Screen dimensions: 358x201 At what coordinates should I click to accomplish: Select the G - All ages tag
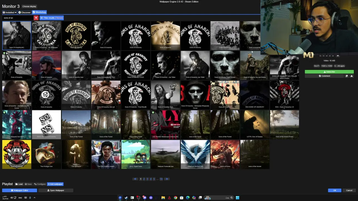pyautogui.click(x=340, y=66)
